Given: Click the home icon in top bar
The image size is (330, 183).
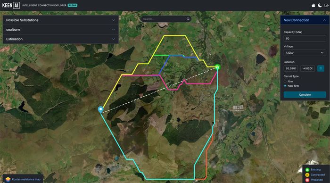Looking at the screenshot, I should click(313, 5).
